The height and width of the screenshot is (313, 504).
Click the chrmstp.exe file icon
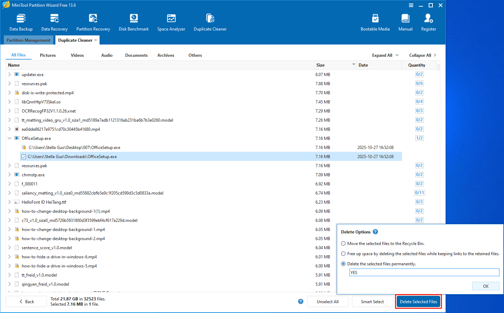point(17,175)
